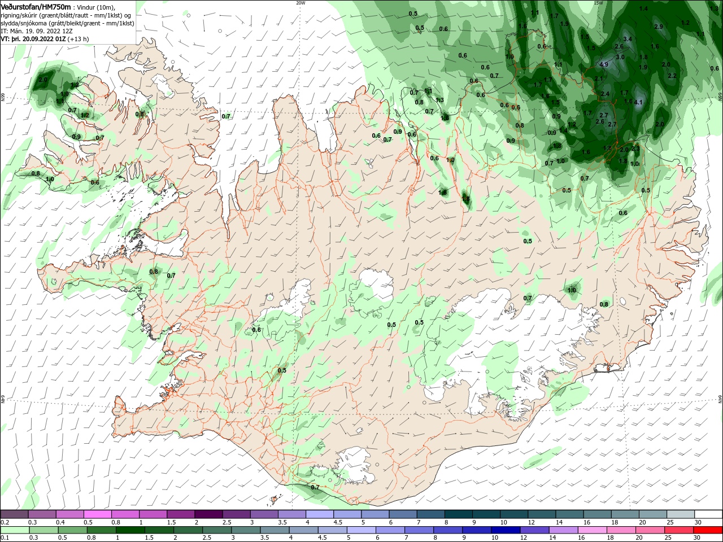Screen dimensions: 723x542
Task: Click the 20W longitude label
Action: pyautogui.click(x=300, y=3)
